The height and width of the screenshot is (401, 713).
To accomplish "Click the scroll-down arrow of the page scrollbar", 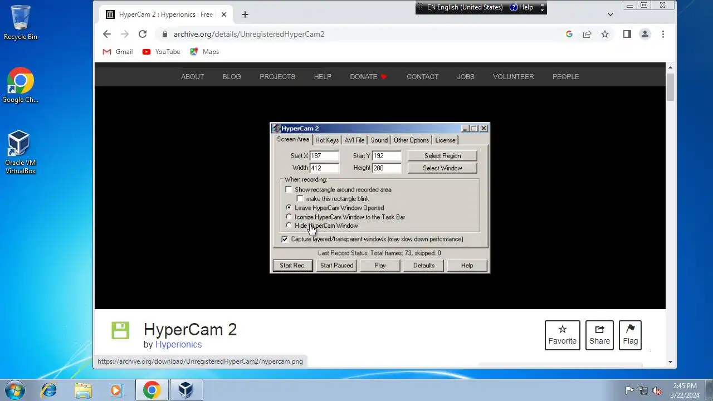I will coord(670,362).
